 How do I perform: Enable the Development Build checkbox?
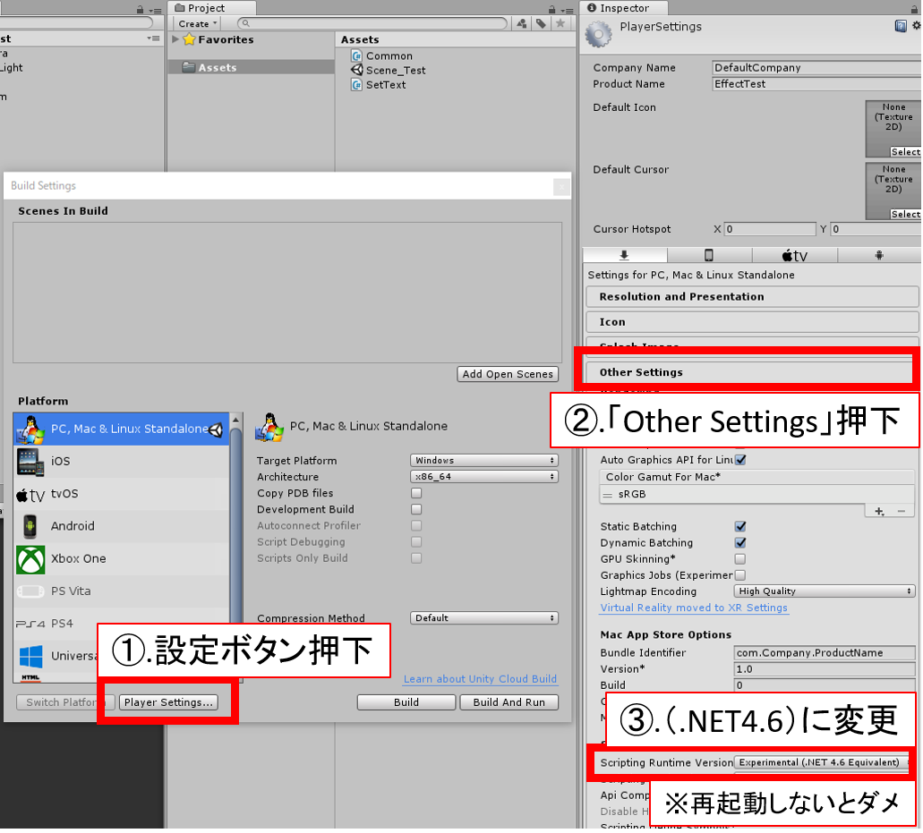[415, 510]
